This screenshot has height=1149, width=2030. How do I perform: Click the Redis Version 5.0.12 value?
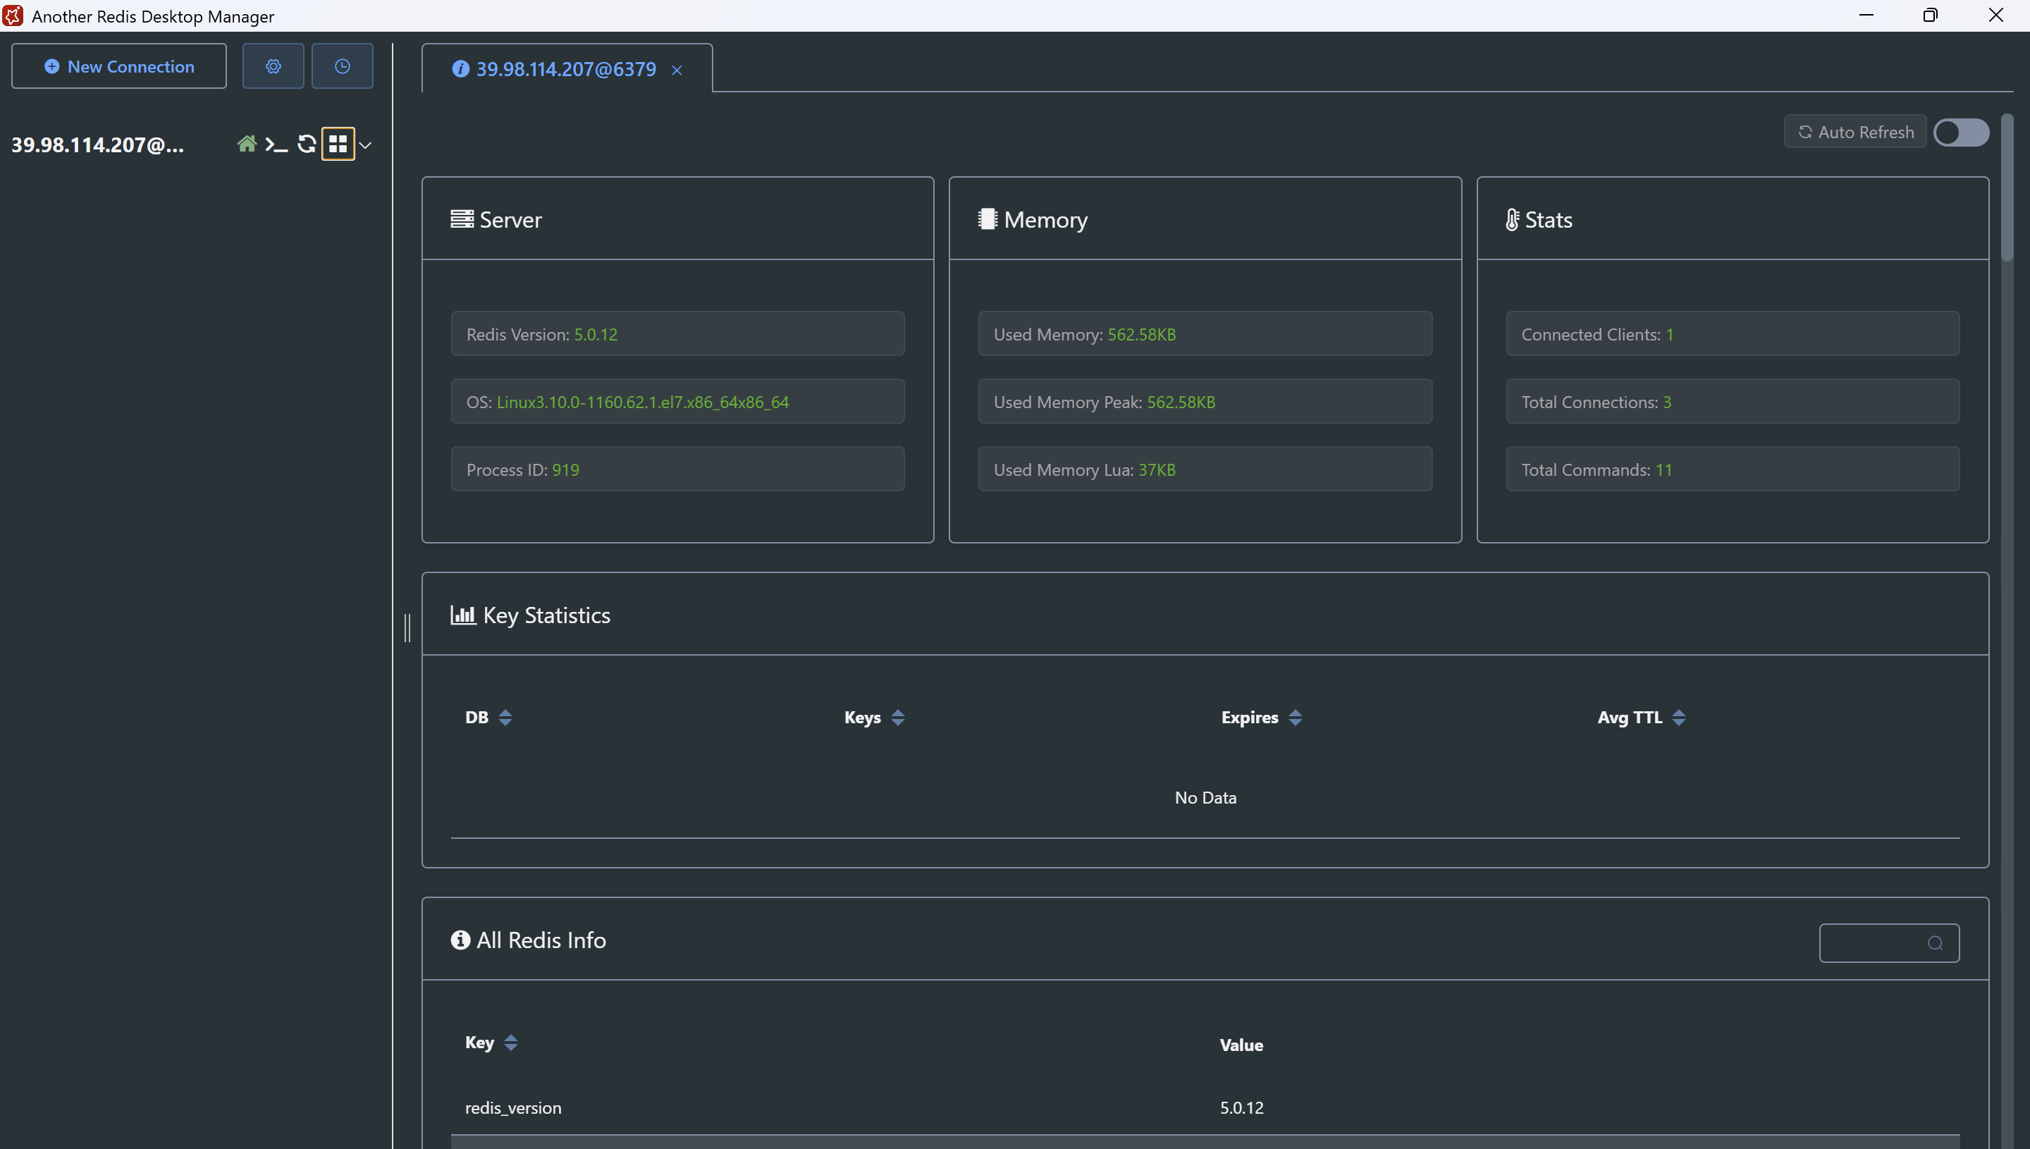596,335
